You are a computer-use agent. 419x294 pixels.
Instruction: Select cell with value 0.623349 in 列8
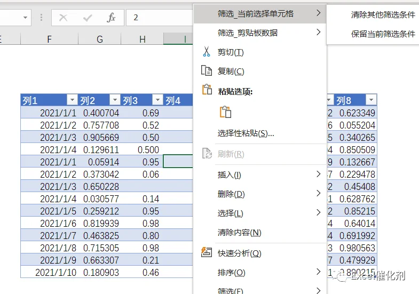pyautogui.click(x=355, y=113)
